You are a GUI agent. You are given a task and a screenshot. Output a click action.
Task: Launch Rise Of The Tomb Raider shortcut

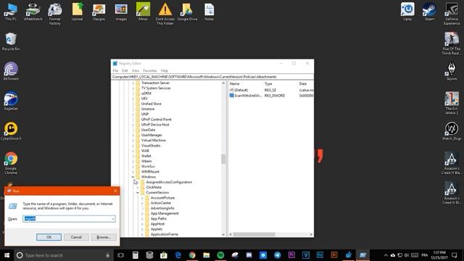click(x=452, y=43)
